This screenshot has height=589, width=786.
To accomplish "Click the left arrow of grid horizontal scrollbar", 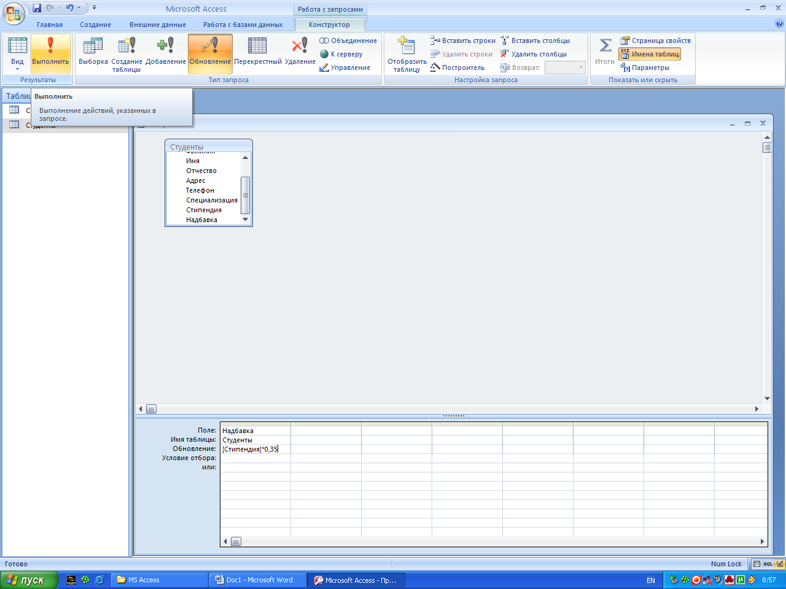I will tap(225, 541).
